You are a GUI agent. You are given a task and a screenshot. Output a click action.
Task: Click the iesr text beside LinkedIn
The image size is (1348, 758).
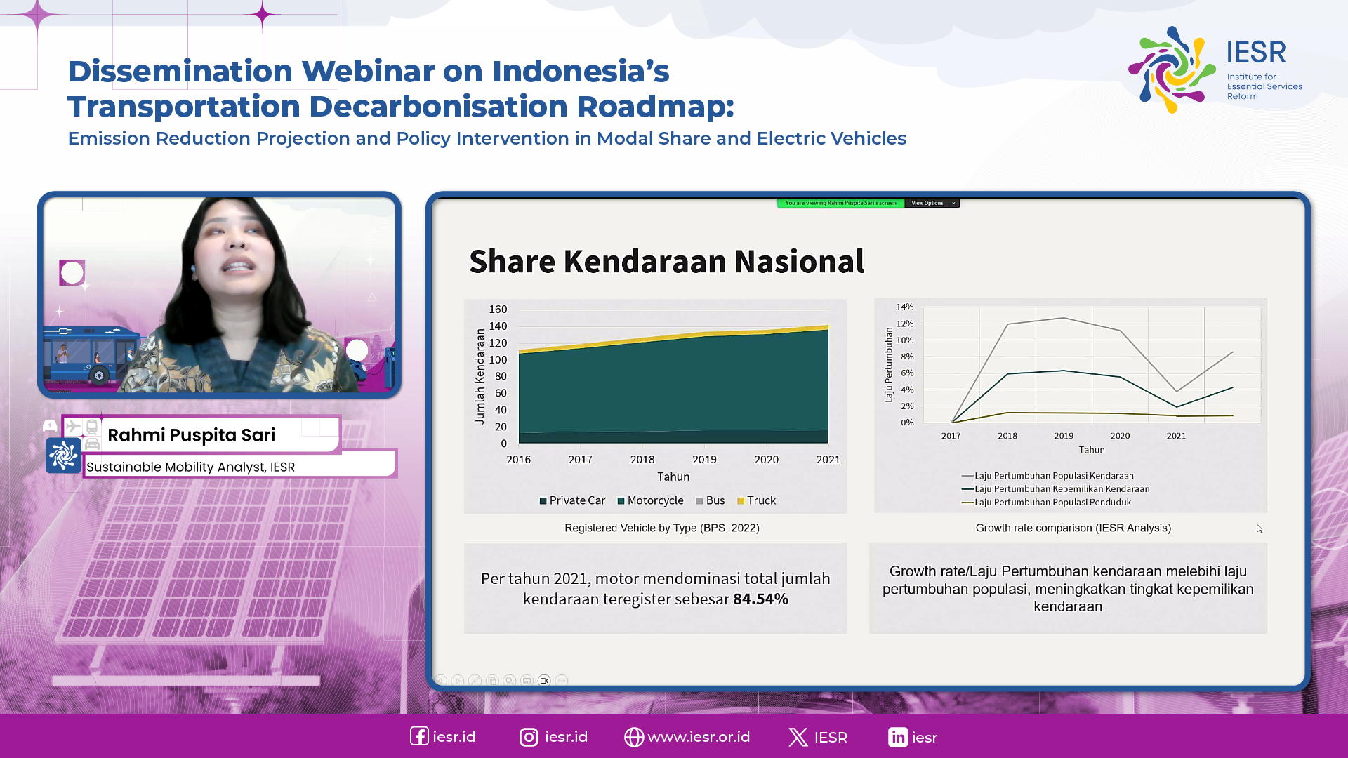(x=925, y=738)
